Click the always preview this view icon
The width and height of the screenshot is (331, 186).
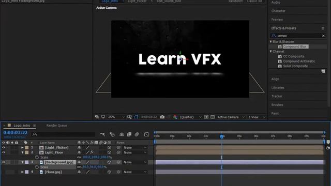(97, 117)
